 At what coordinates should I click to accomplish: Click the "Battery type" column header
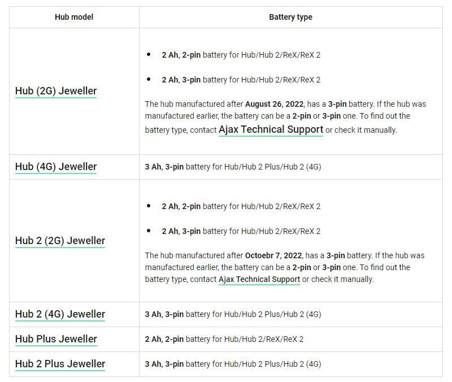[290, 17]
